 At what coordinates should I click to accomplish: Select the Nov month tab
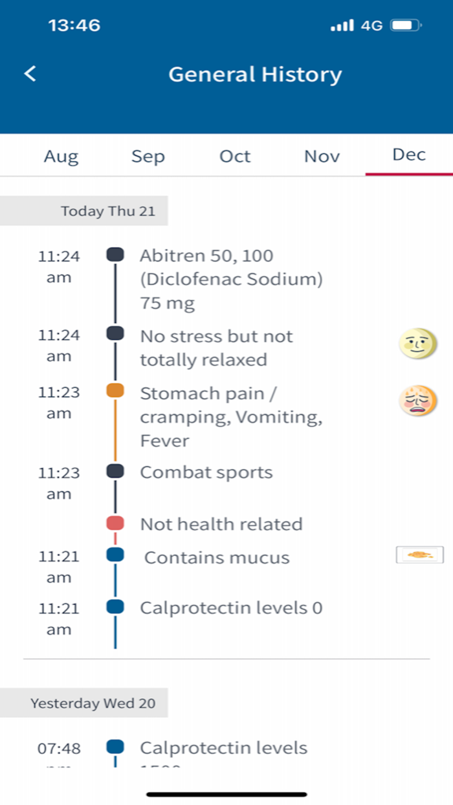[322, 156]
